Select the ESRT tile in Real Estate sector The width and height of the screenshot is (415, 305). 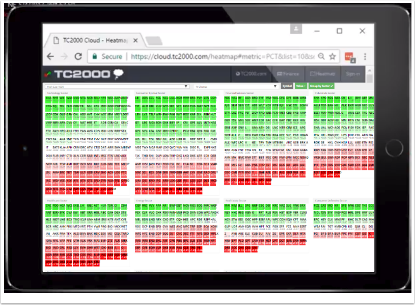point(303,228)
